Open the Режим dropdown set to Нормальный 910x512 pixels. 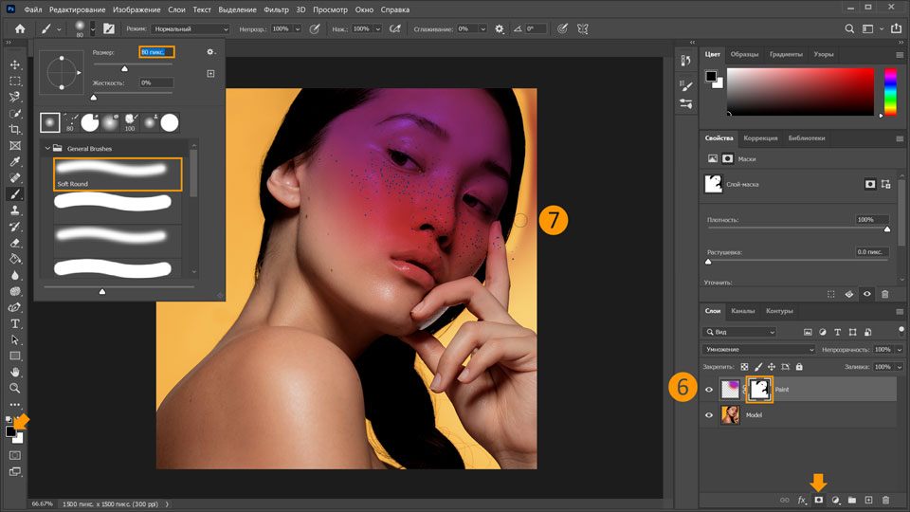tap(190, 29)
